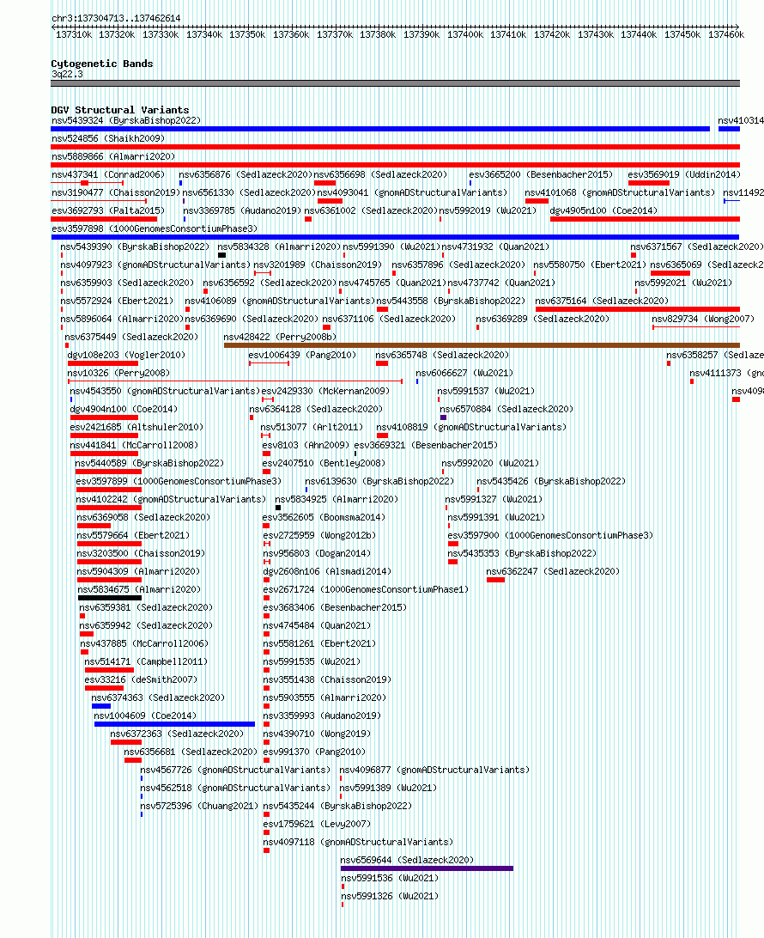Image resolution: width=764 pixels, height=938 pixels.
Task: Click nsv514171 (Campbell2011) label
Action: pyautogui.click(x=147, y=661)
